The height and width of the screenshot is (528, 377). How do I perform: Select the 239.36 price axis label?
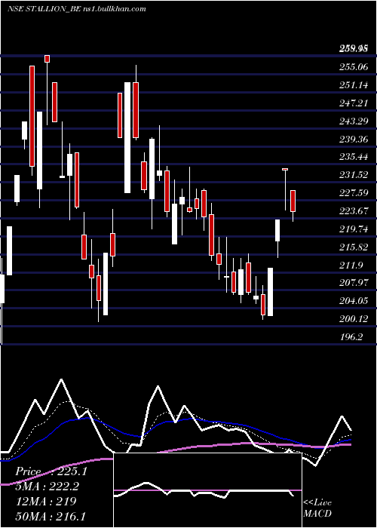click(x=354, y=139)
